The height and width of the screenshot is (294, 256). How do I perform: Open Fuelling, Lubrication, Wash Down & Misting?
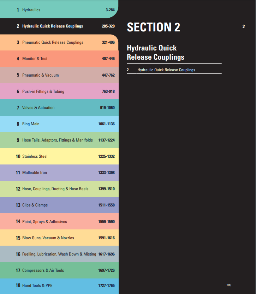pyautogui.click(x=59, y=254)
